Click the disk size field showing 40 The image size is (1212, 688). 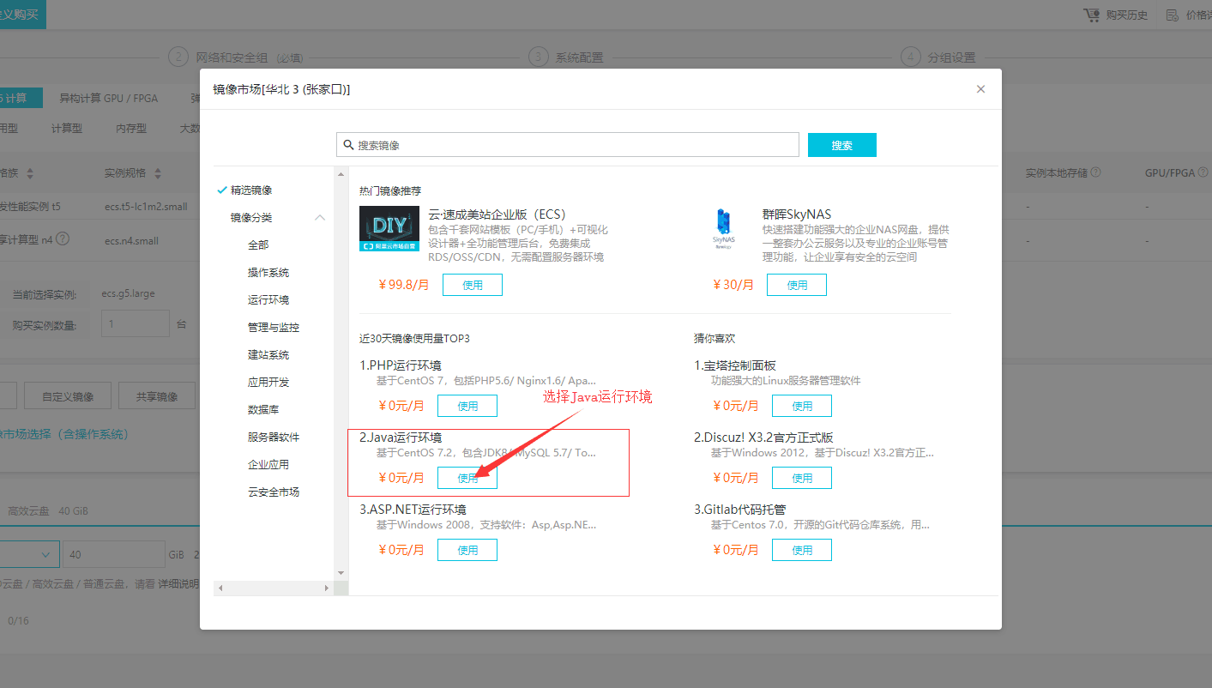click(x=113, y=554)
